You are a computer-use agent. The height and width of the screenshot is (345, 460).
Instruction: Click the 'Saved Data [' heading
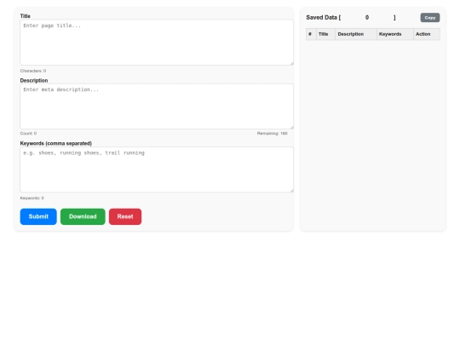pyautogui.click(x=324, y=18)
